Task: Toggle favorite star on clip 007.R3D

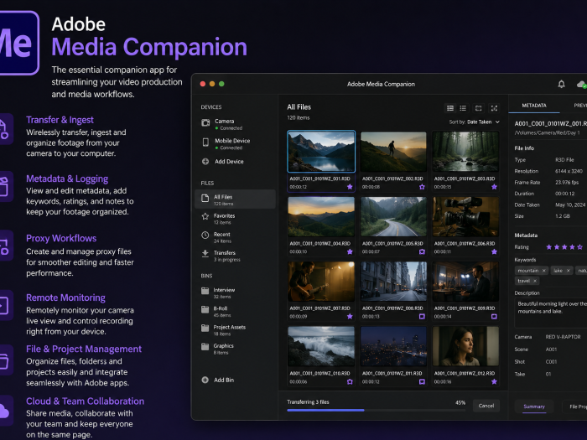Action: 350,317
